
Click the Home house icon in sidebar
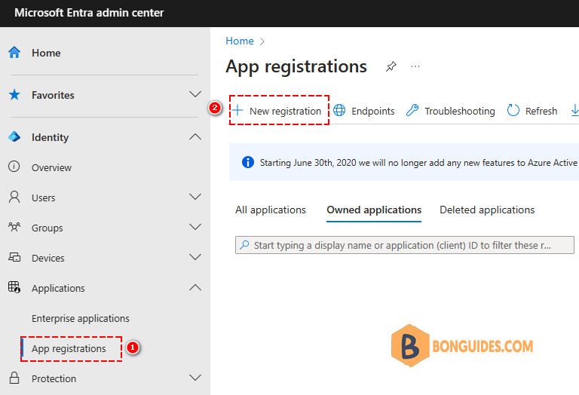[x=14, y=53]
